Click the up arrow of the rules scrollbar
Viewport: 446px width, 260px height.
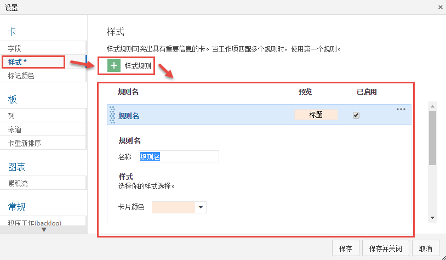click(x=432, y=106)
